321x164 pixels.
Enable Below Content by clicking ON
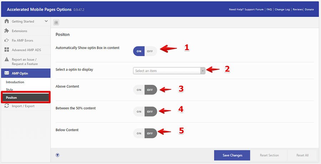pyautogui.click(x=139, y=133)
